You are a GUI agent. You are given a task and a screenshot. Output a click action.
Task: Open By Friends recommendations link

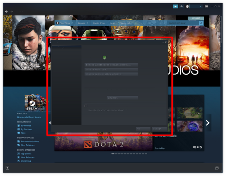pos(26,126)
